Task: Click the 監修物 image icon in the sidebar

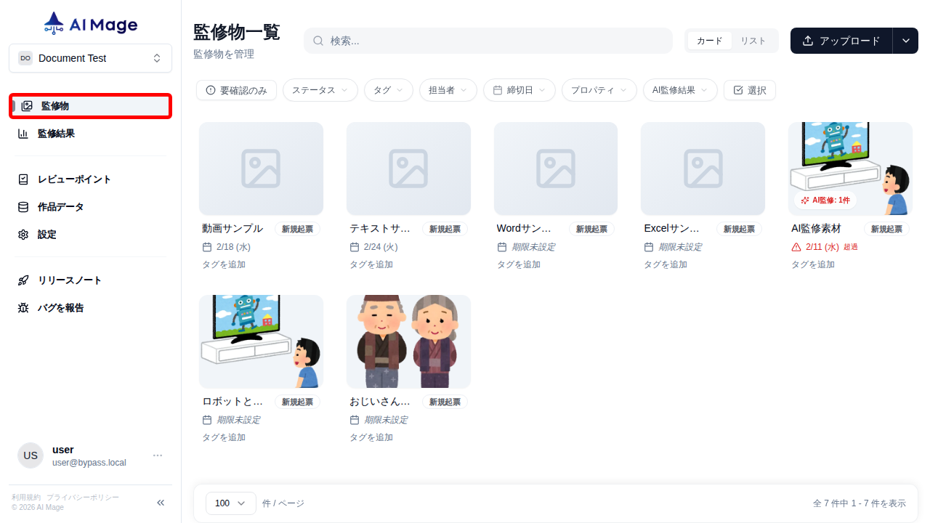Action: coord(27,105)
